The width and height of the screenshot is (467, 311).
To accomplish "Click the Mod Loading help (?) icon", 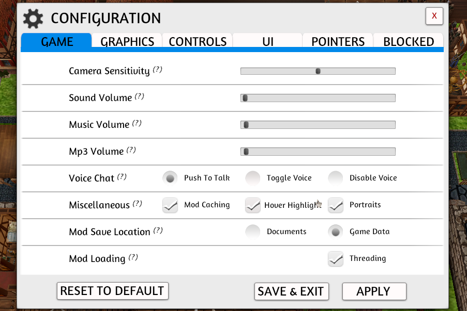I will pos(133,257).
